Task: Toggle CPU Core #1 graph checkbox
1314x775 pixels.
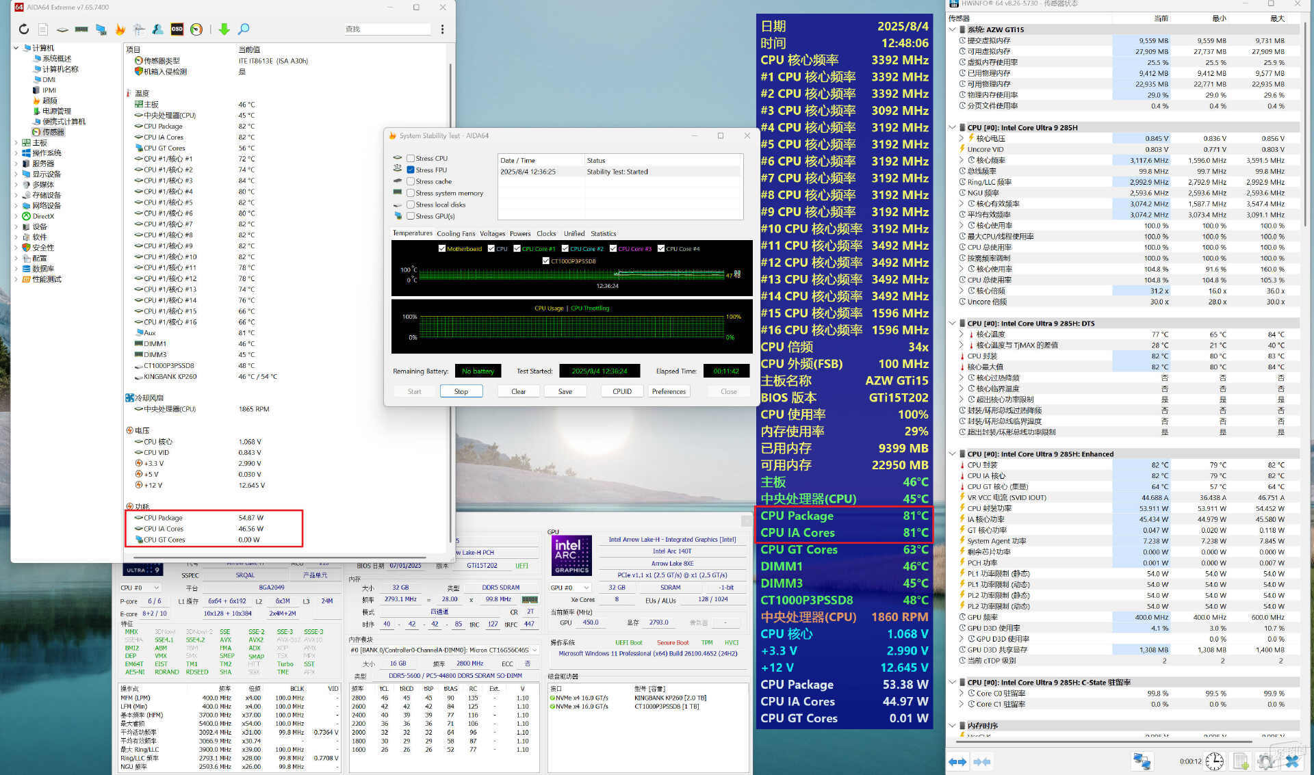Action: coord(517,248)
